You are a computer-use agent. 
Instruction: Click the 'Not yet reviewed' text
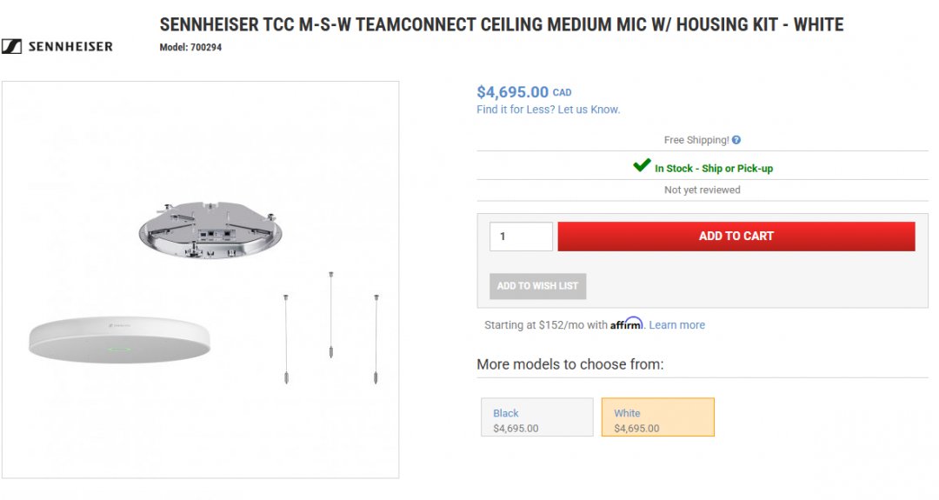pos(702,190)
